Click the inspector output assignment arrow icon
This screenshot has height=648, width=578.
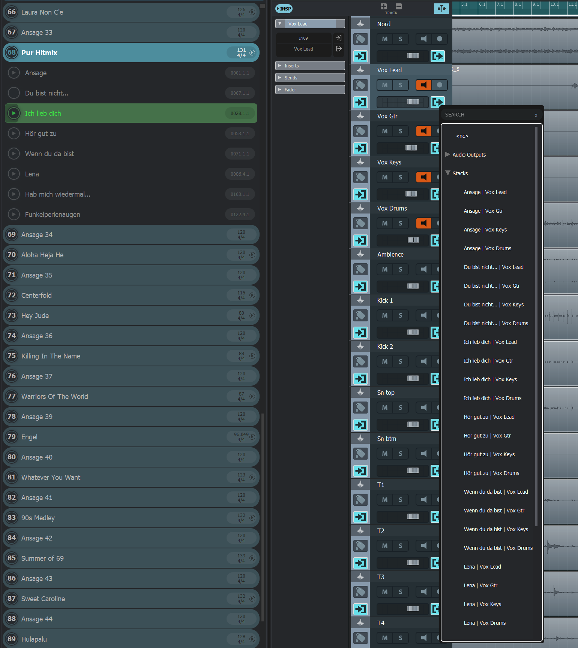click(339, 49)
